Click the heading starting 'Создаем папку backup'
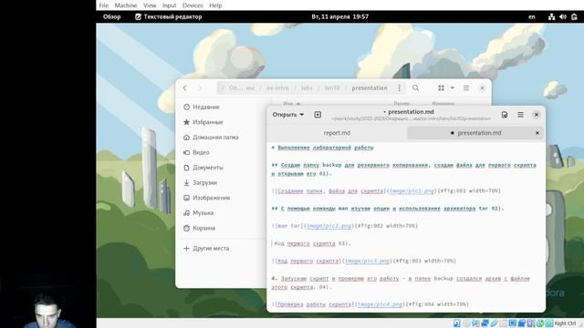 (x=403, y=169)
